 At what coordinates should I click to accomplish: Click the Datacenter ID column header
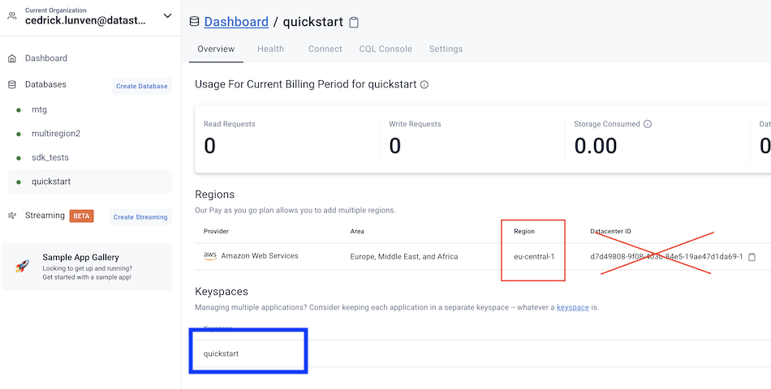click(610, 231)
